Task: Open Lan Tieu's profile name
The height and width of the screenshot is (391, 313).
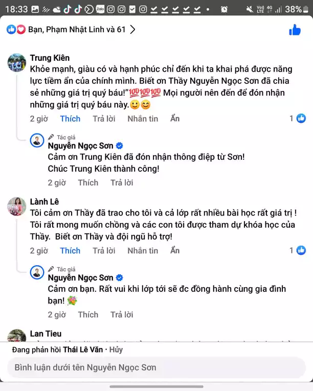Action: pos(46,334)
